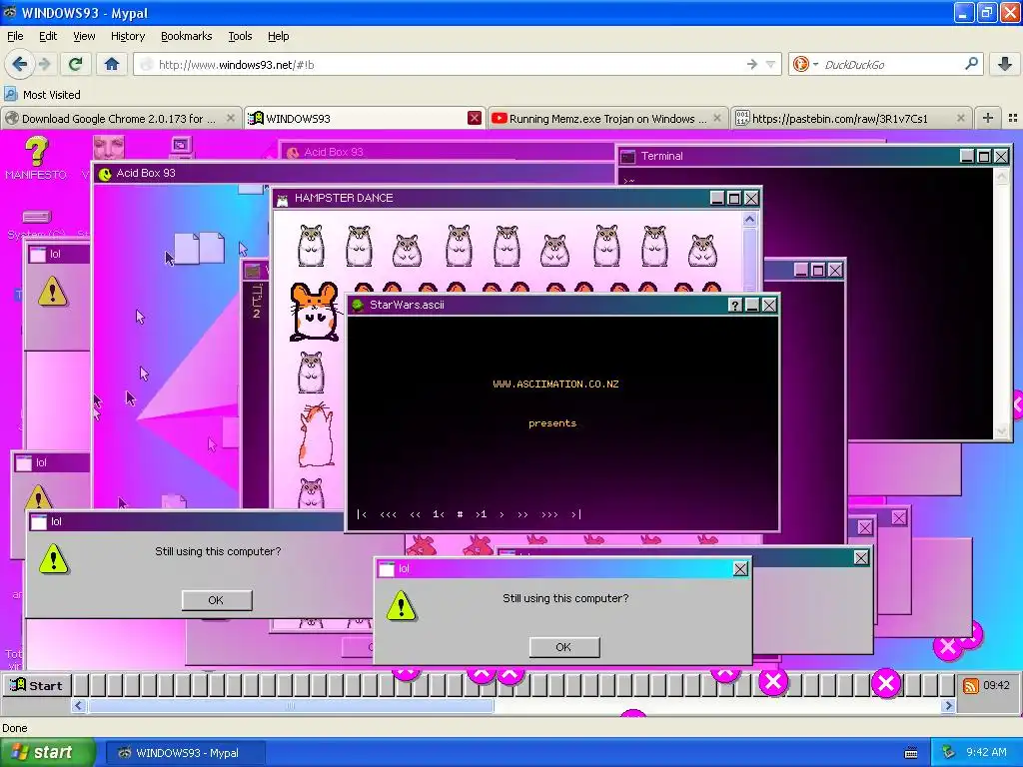Jump to last frame in StarWars.ascii
Viewport: 1023px width, 767px height.
[x=575, y=514]
